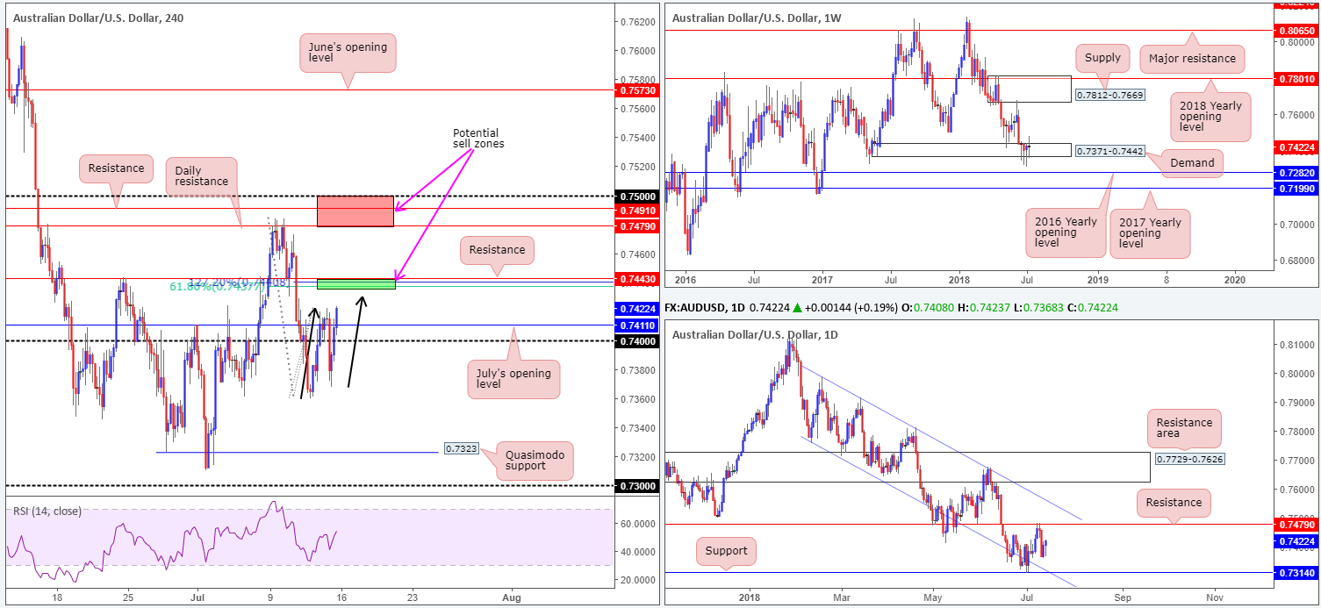Select the Resistance area callout on daily chart
Screen dimensions: 1321x608
click(1184, 430)
